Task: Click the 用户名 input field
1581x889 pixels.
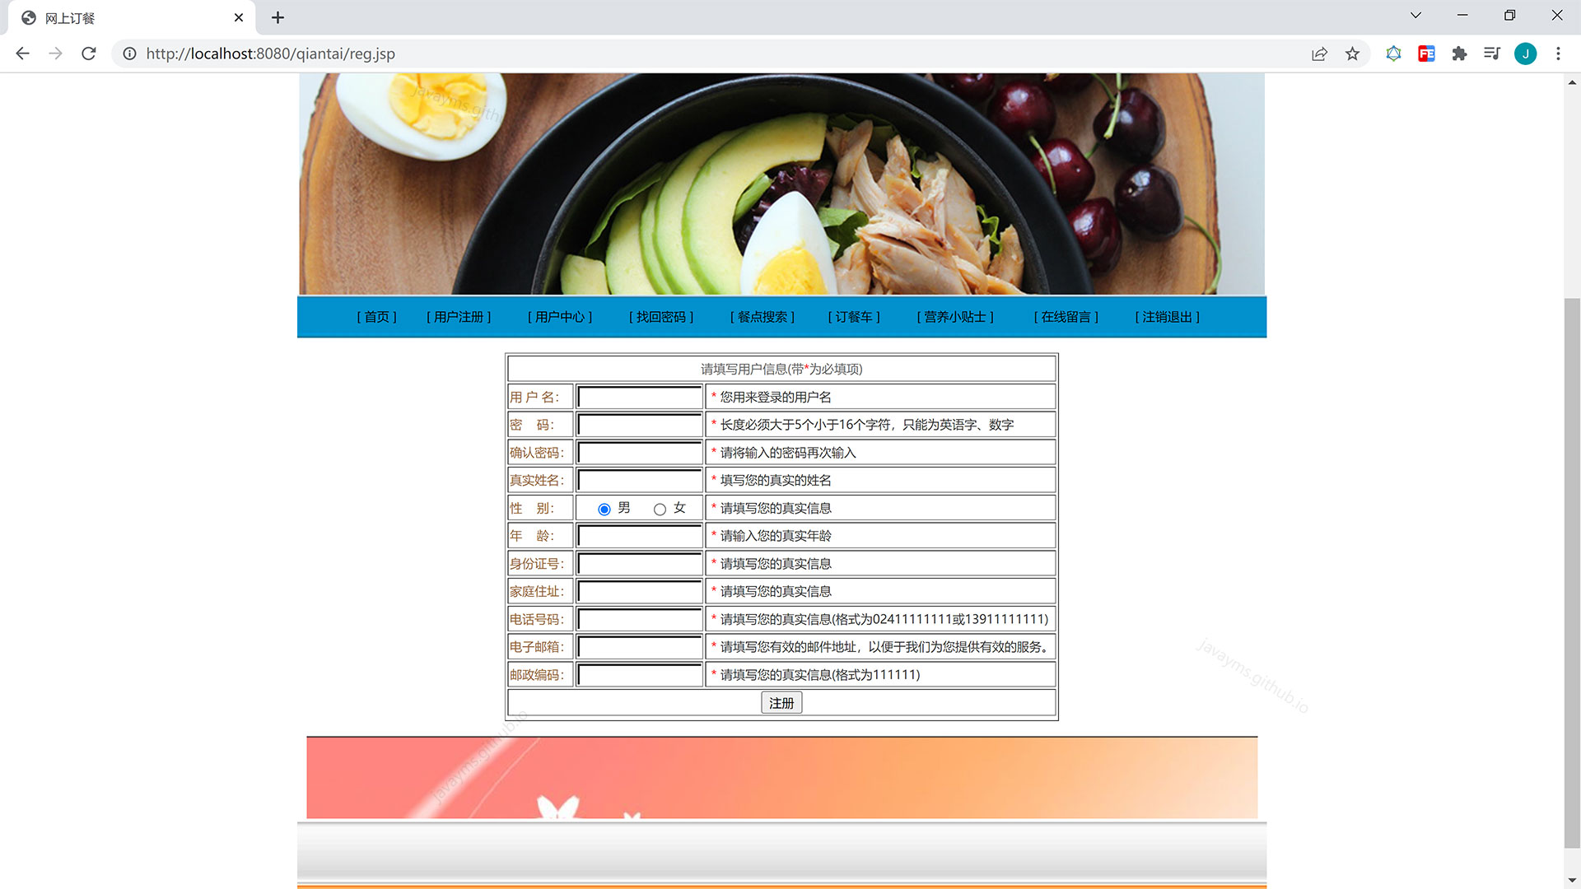Action: tap(639, 397)
